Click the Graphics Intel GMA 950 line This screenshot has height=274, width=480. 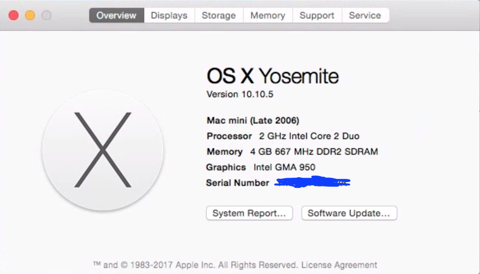(260, 167)
